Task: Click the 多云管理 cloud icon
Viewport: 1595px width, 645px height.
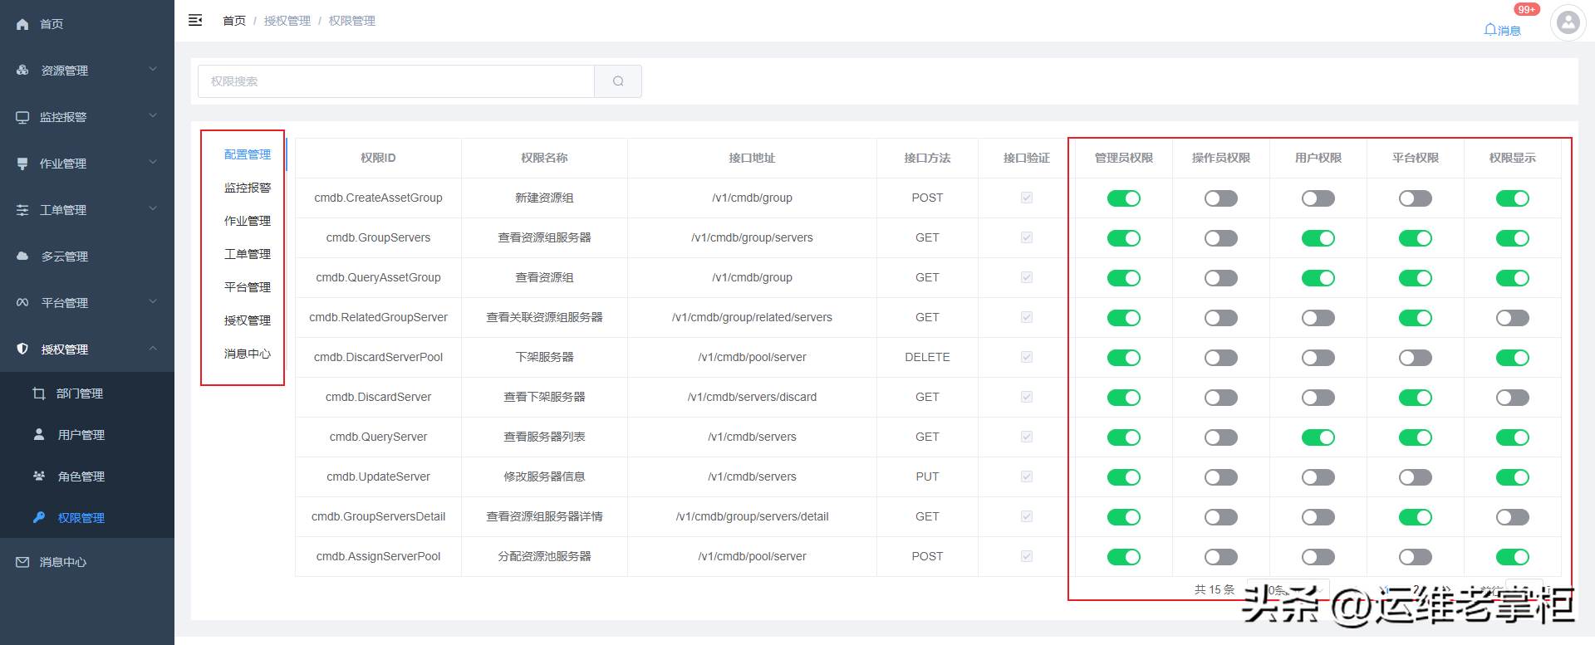Action: tap(22, 257)
